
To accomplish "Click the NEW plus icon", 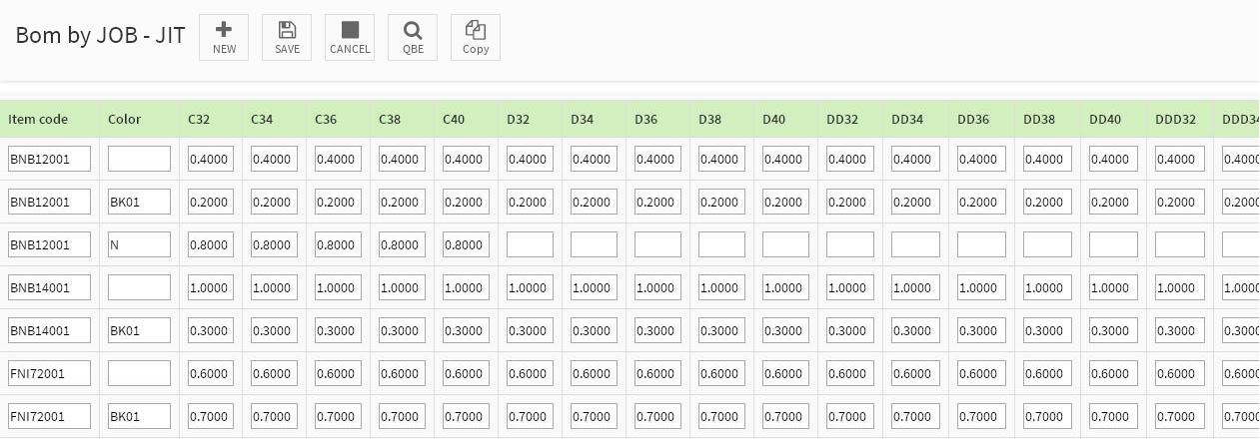I will pos(224,30).
